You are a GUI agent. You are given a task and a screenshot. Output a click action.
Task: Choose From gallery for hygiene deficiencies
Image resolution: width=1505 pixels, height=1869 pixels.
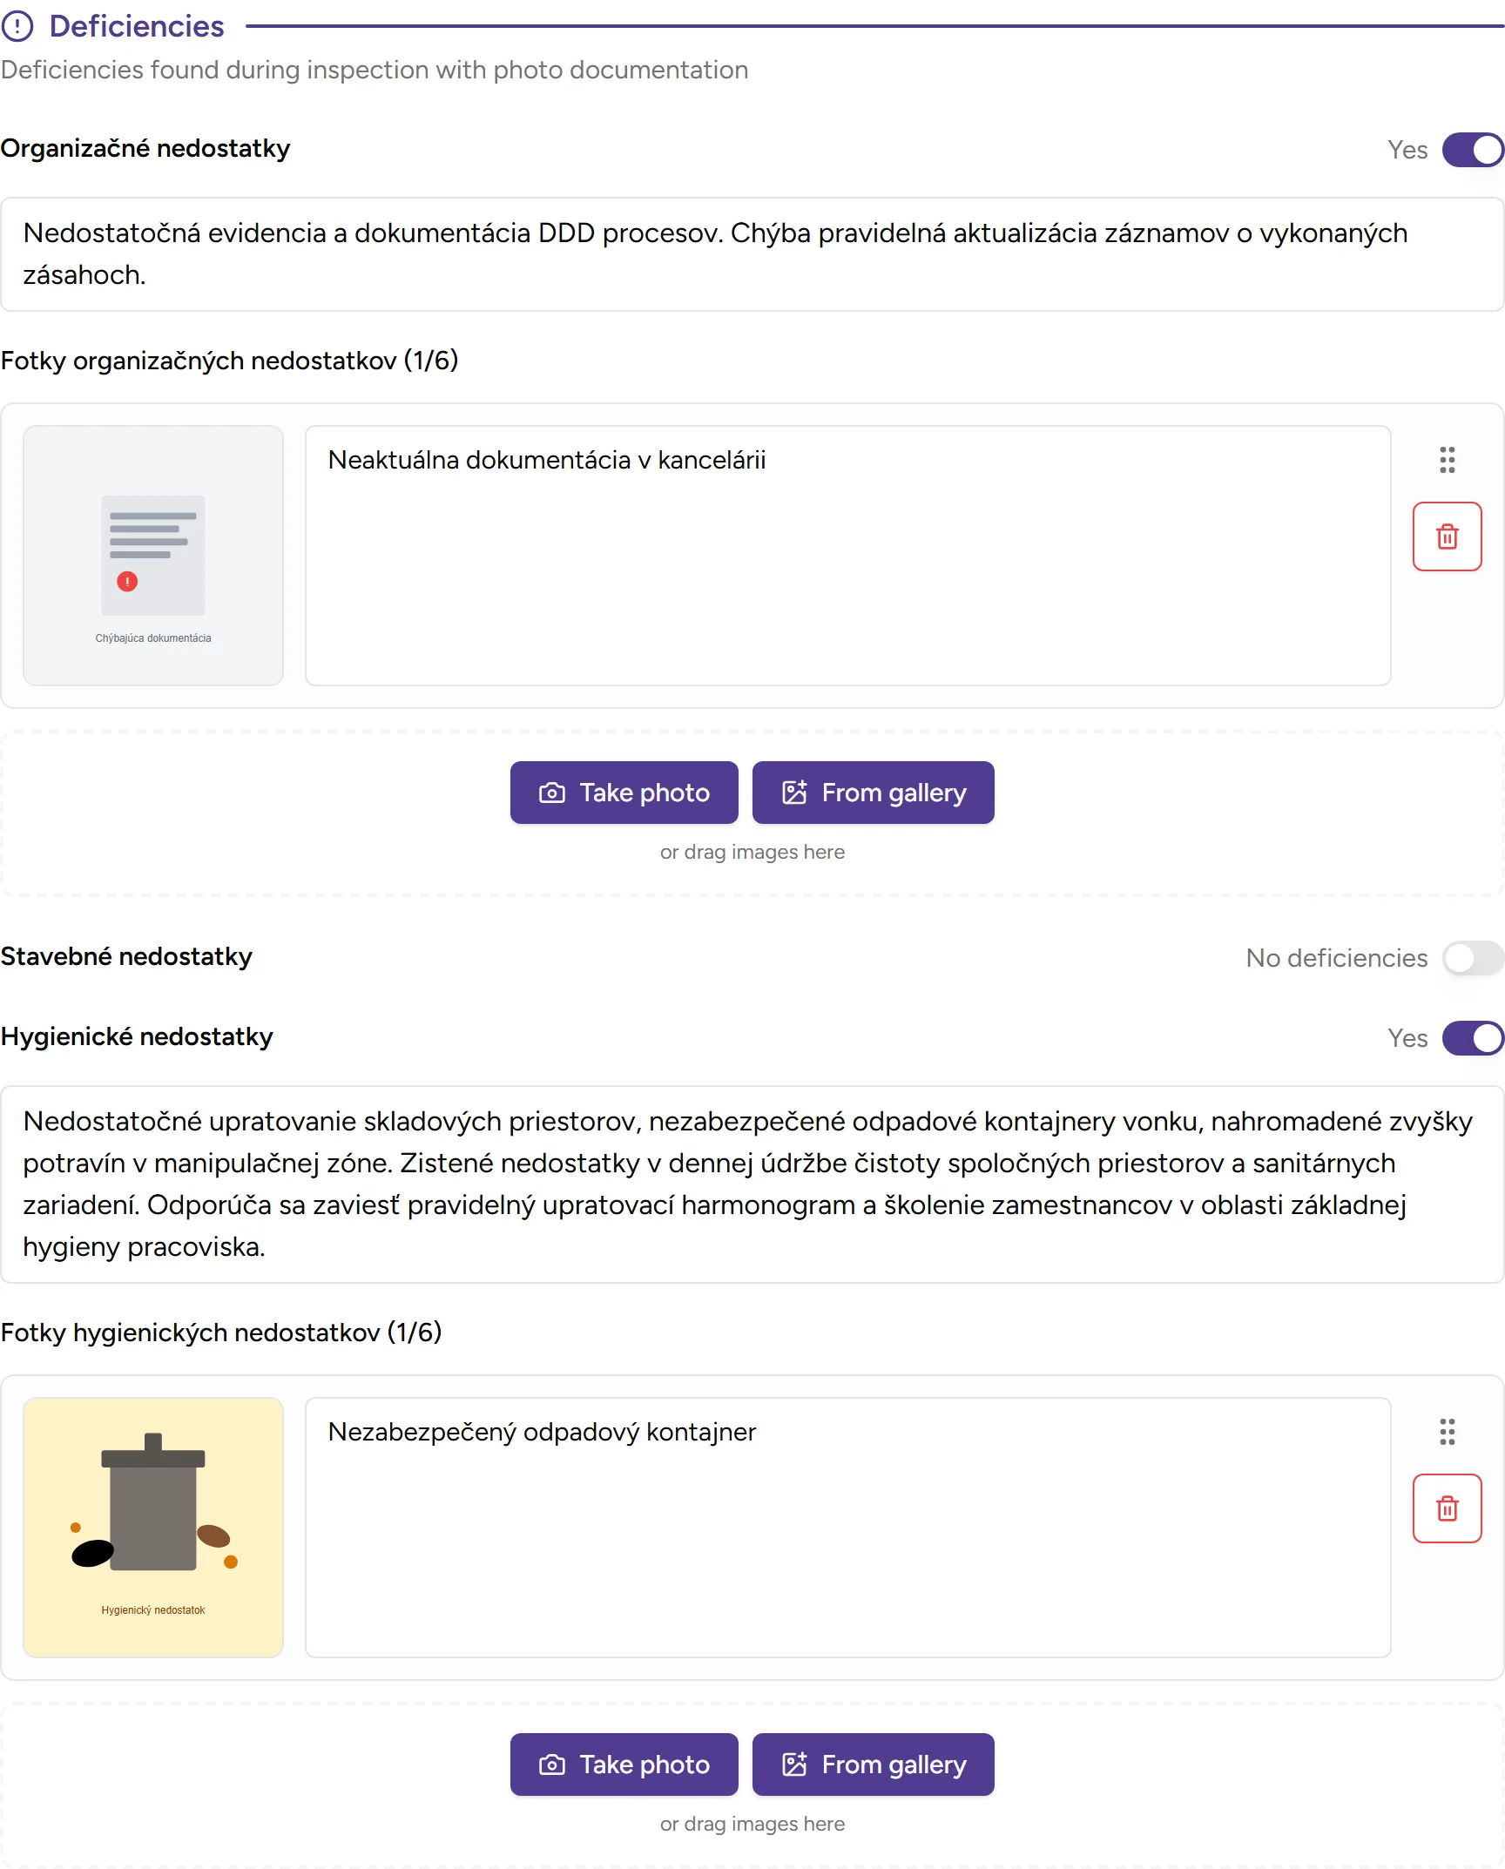(x=873, y=1764)
